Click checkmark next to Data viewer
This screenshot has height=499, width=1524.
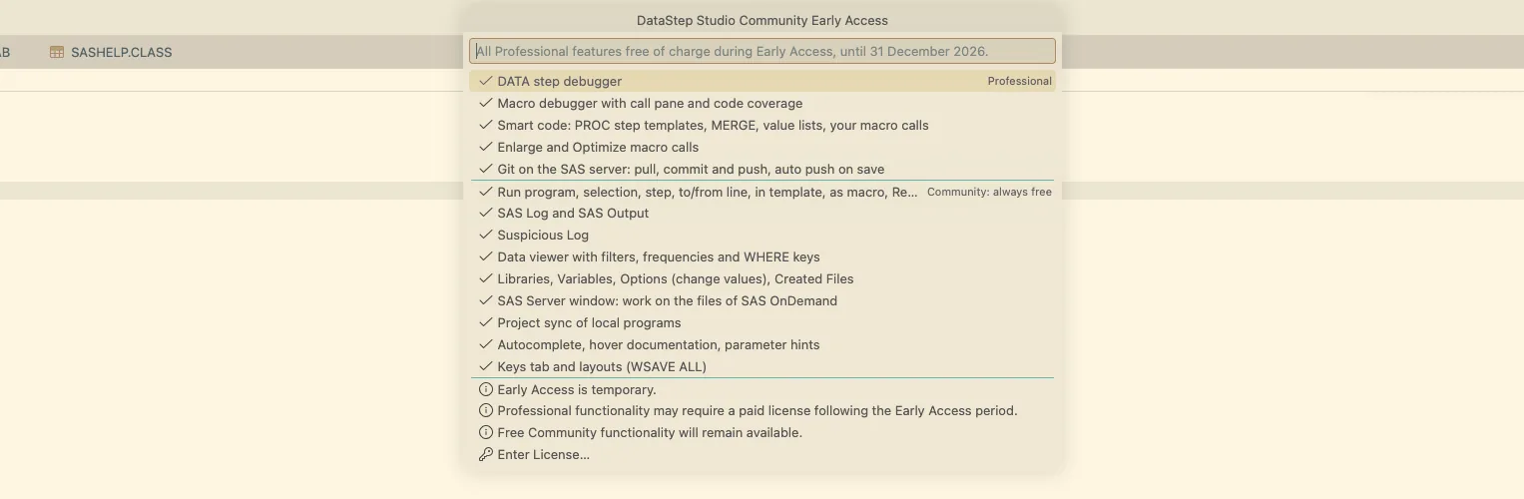486,256
